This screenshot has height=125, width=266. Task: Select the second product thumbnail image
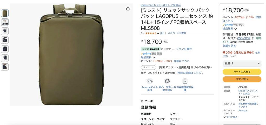click(x=5, y=22)
